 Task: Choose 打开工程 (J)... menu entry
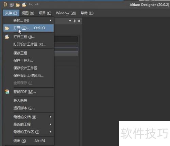coord(29,37)
